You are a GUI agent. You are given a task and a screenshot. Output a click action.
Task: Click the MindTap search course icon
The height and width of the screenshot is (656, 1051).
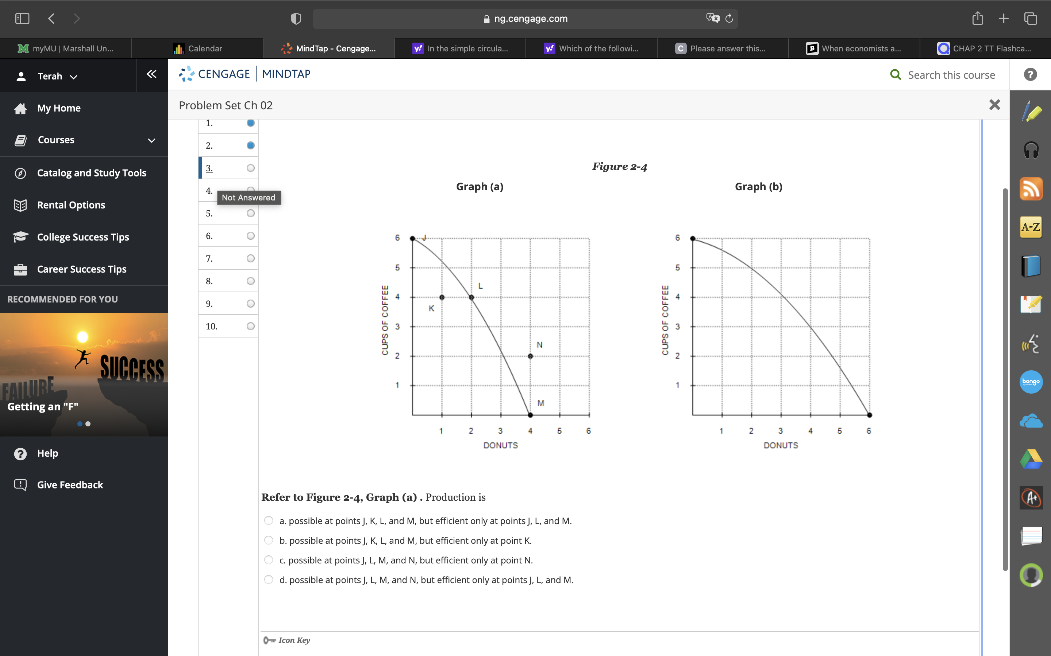pyautogui.click(x=897, y=75)
